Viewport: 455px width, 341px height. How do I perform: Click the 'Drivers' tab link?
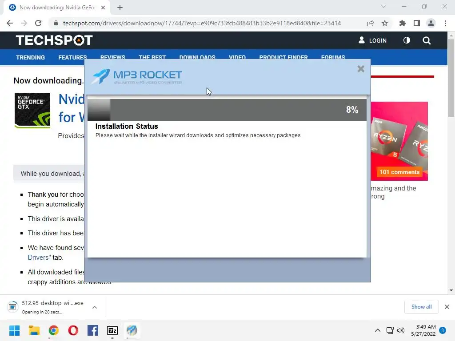click(x=39, y=258)
